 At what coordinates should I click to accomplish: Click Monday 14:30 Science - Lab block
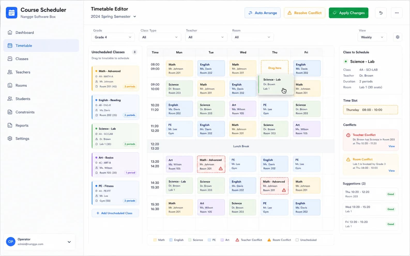(x=179, y=186)
